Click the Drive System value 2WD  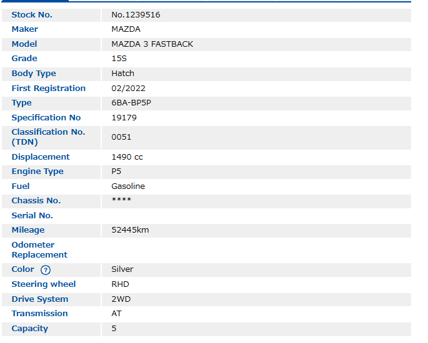[x=121, y=299]
